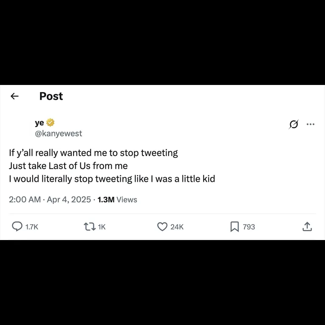The width and height of the screenshot is (325, 325).
Task: Click the 'Post' page heading
Action: point(51,96)
